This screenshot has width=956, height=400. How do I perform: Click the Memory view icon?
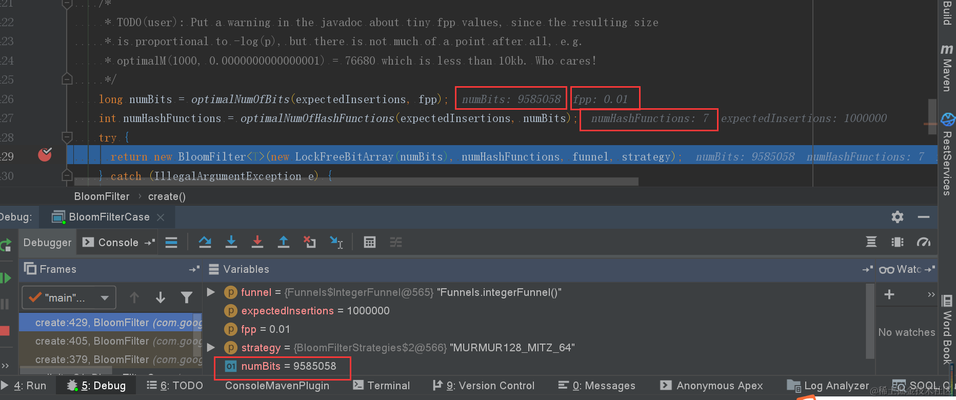898,242
